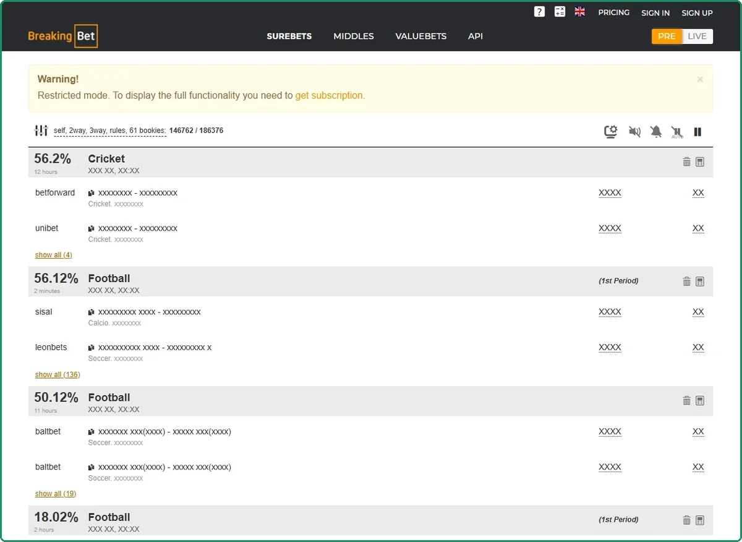The width and height of the screenshot is (742, 542).
Task: Delete the Cricket 56.2% surebet via trash icon
Action: click(686, 161)
